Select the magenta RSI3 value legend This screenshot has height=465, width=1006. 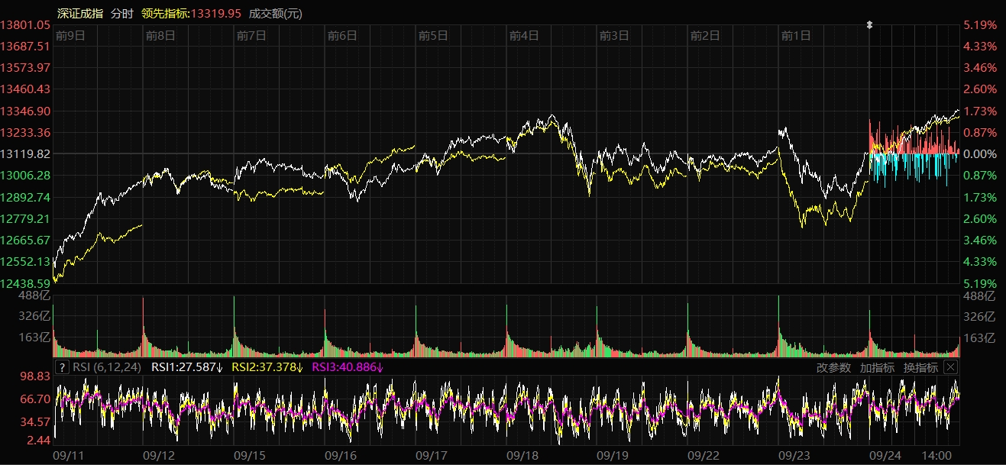(348, 367)
